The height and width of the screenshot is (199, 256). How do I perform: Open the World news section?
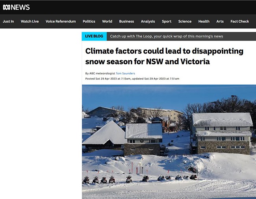click(x=107, y=21)
